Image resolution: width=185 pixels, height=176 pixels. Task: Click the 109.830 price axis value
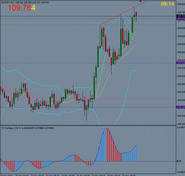tap(181, 4)
